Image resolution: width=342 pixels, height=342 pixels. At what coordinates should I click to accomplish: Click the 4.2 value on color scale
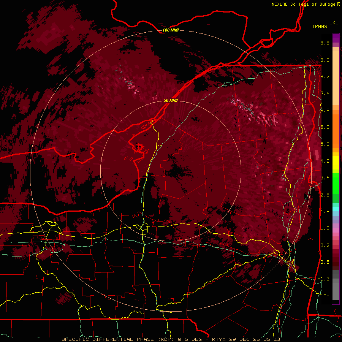(325, 161)
